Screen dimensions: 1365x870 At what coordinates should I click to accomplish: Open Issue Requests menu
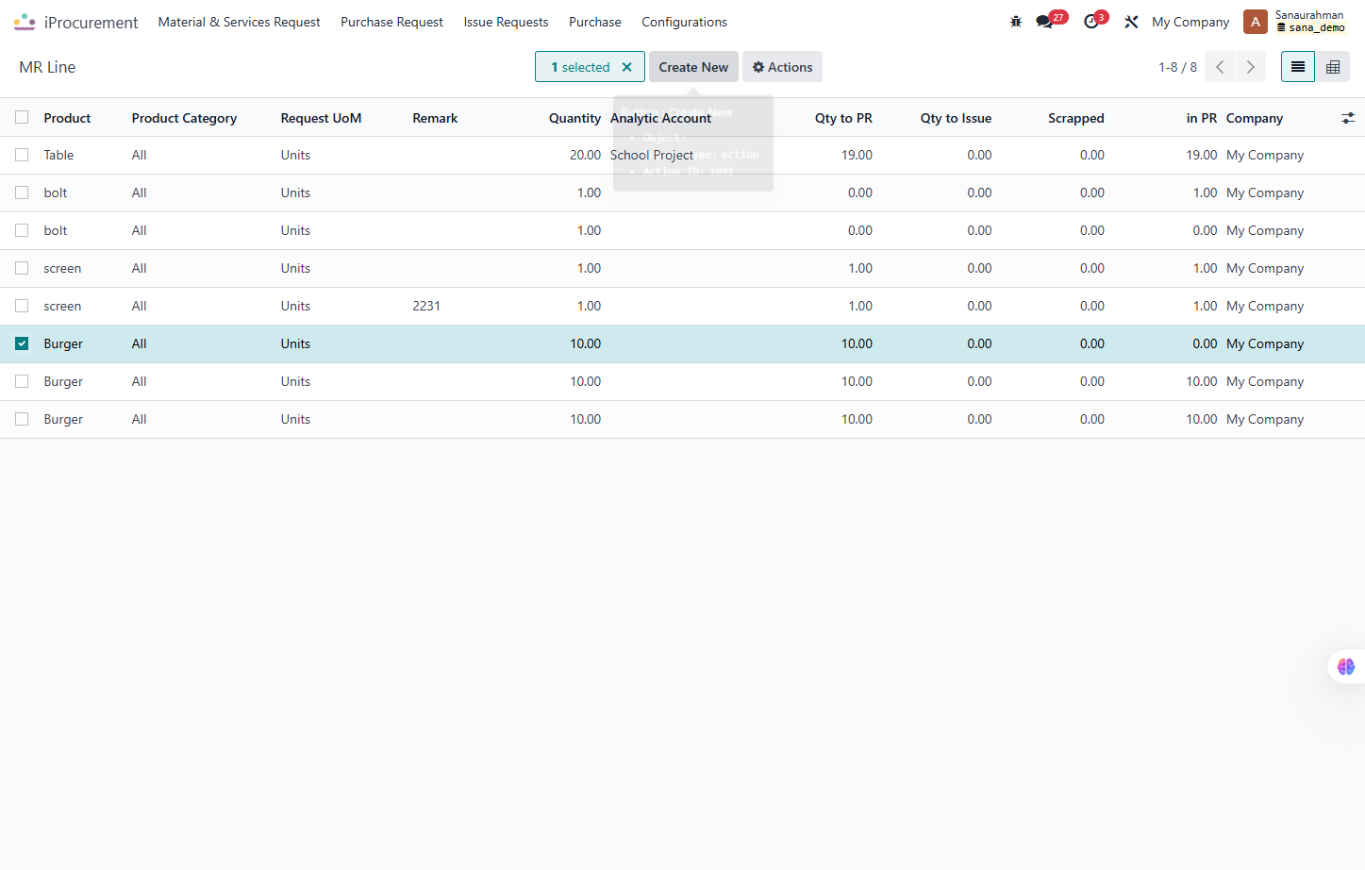[506, 22]
